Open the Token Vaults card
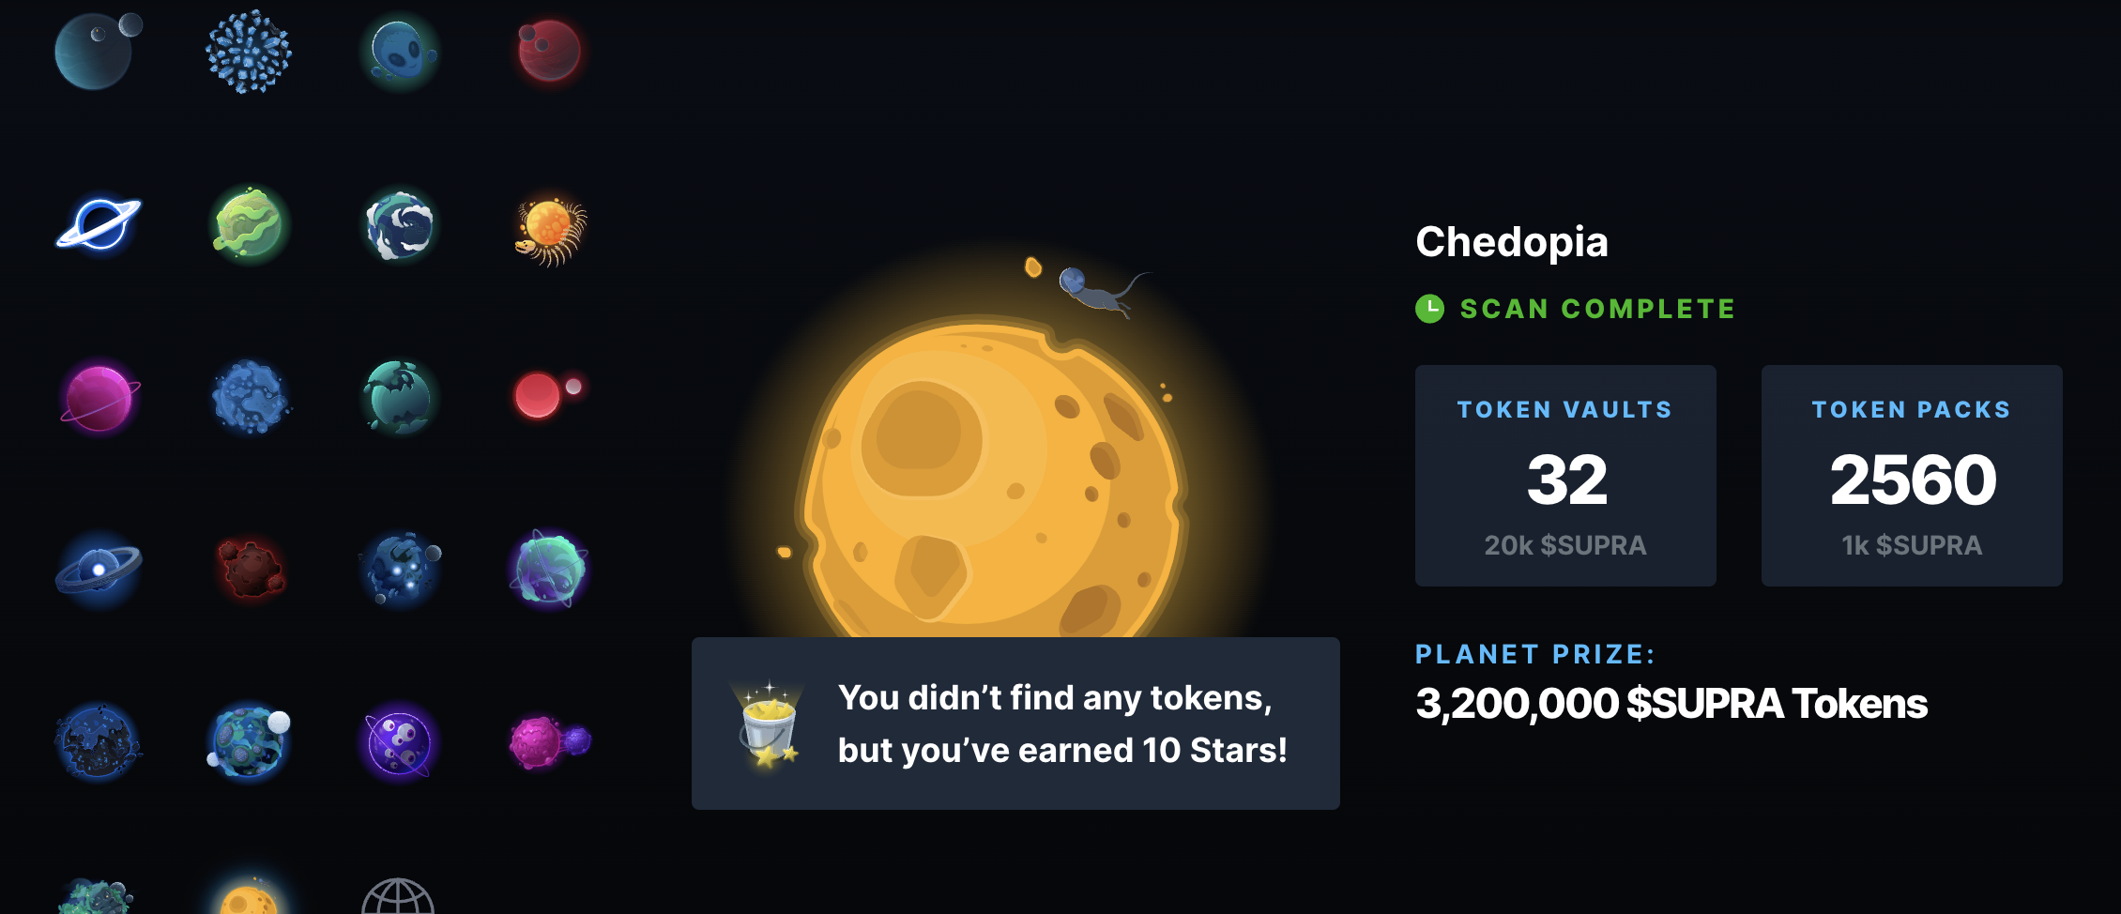The height and width of the screenshot is (914, 2121). (x=1564, y=476)
